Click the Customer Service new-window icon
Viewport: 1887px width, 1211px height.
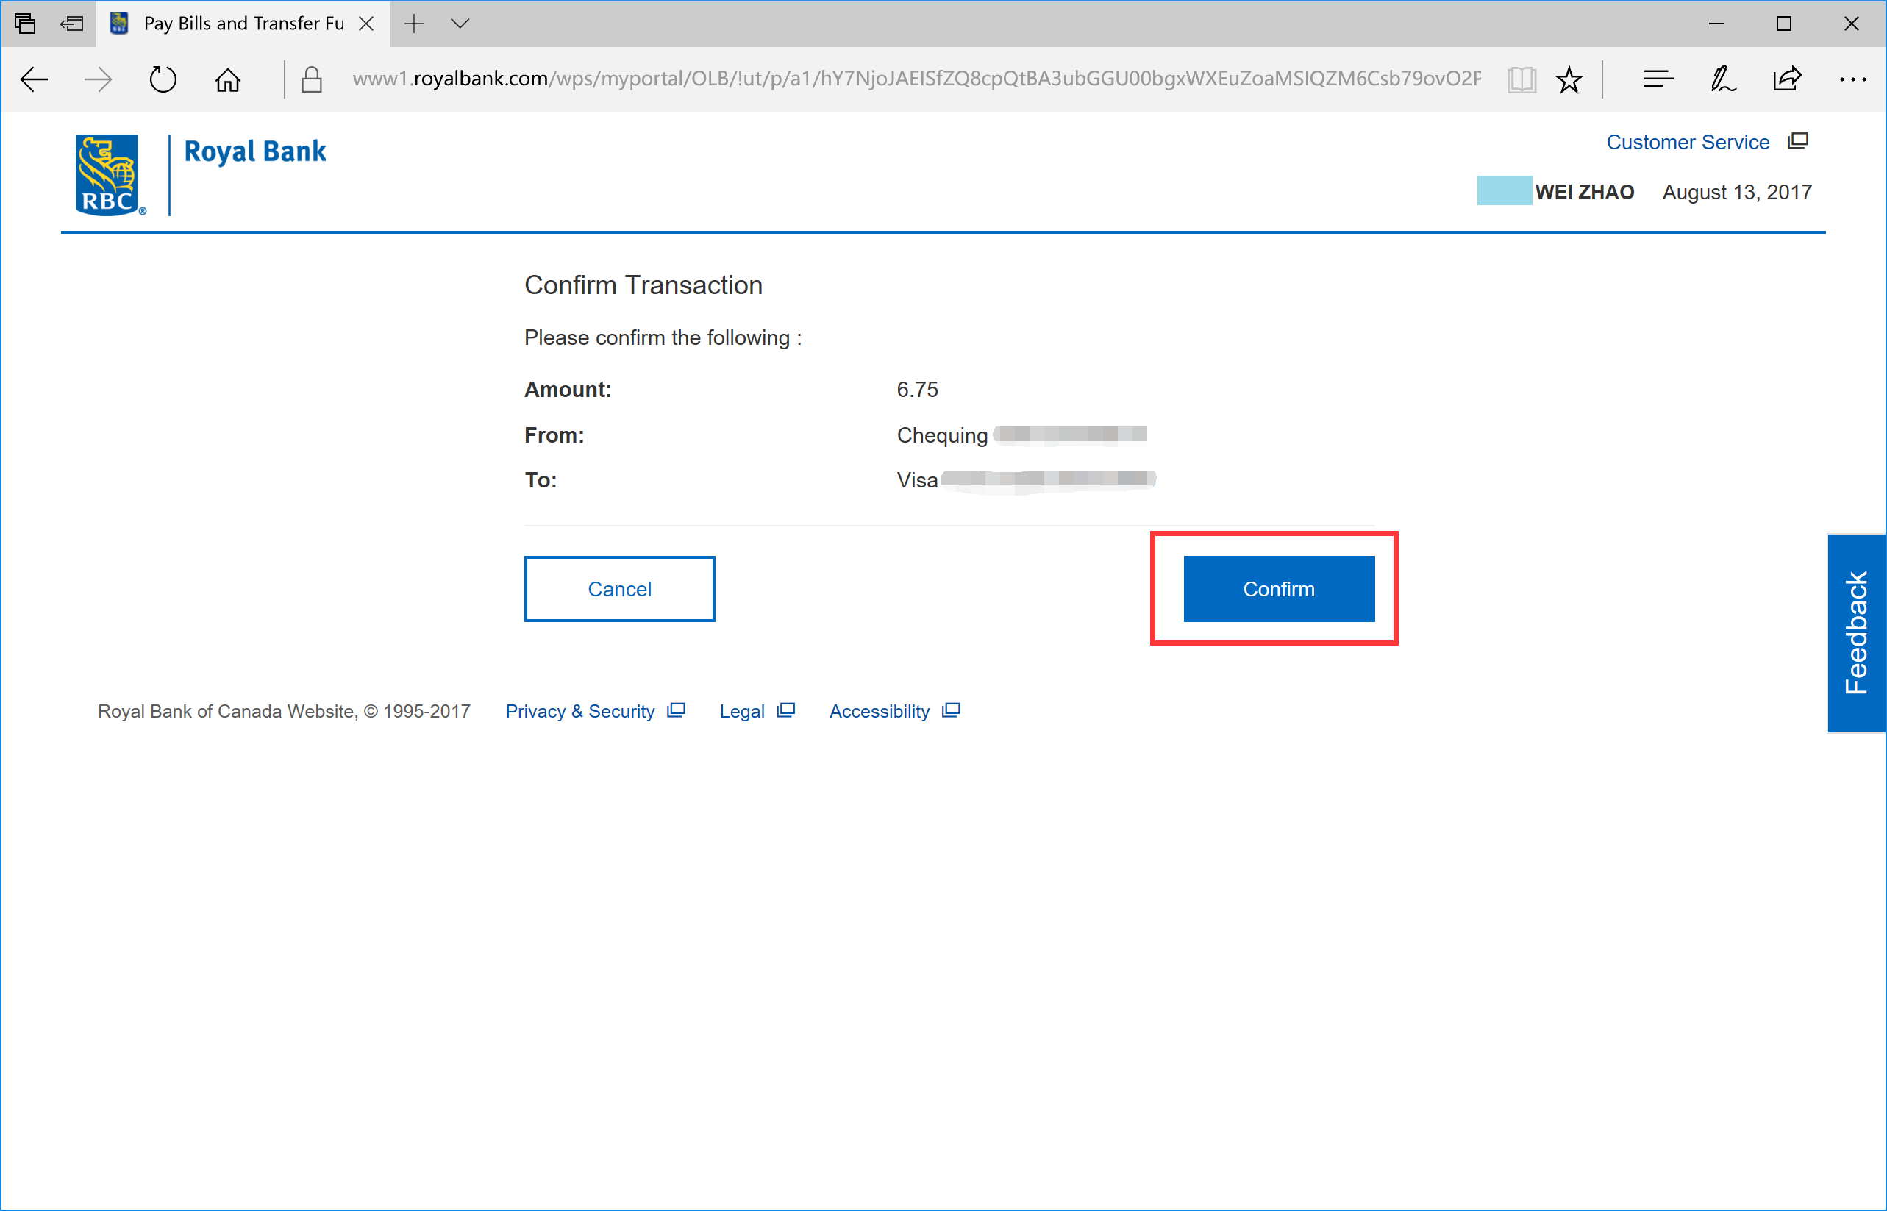click(1798, 140)
